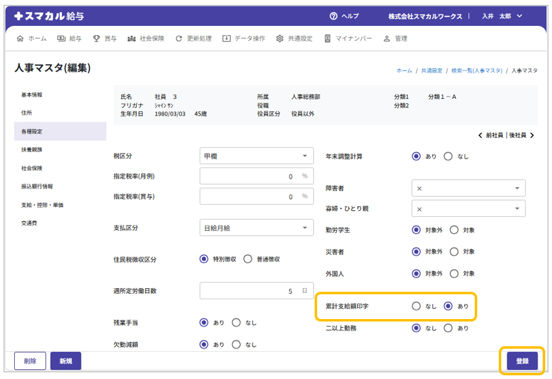Image resolution: width=552 pixels, height=379 pixels.
Task: Open the 税区分 dropdown showing 甲欄
Action: click(257, 156)
